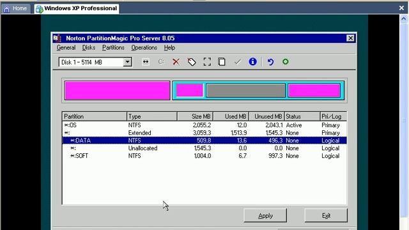Image resolution: width=409 pixels, height=230 pixels.
Task: Click the Exit button
Action: tap(326, 216)
